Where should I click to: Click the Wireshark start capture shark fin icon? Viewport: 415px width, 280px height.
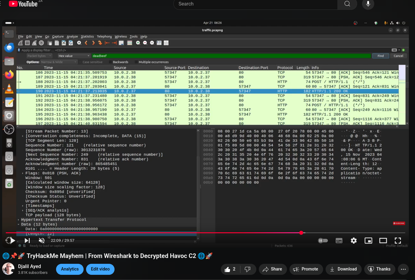[x=20, y=43]
